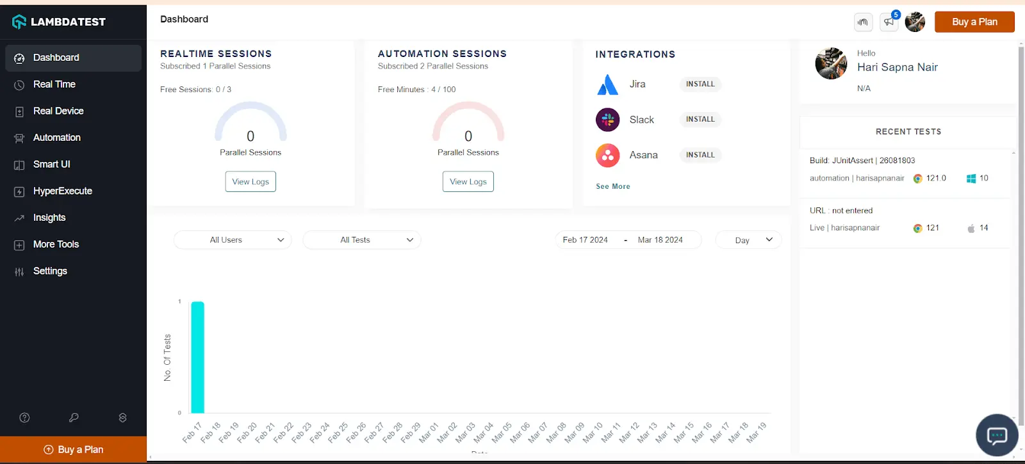Open Real Time in sidebar
The height and width of the screenshot is (464, 1025).
73,84
